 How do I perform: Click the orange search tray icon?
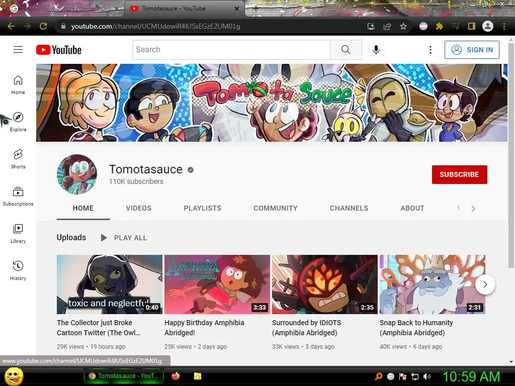click(378, 376)
